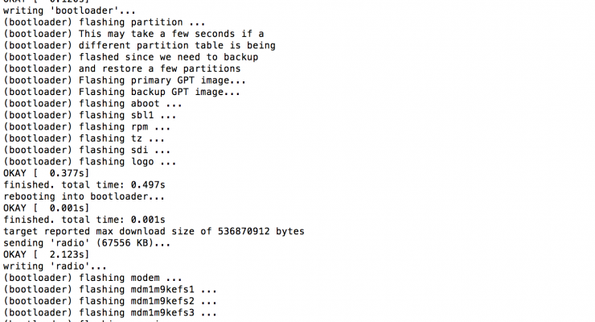Click the 'Flashing backup GPT image' line
Viewport: 595px width, 322px height.
(x=121, y=92)
